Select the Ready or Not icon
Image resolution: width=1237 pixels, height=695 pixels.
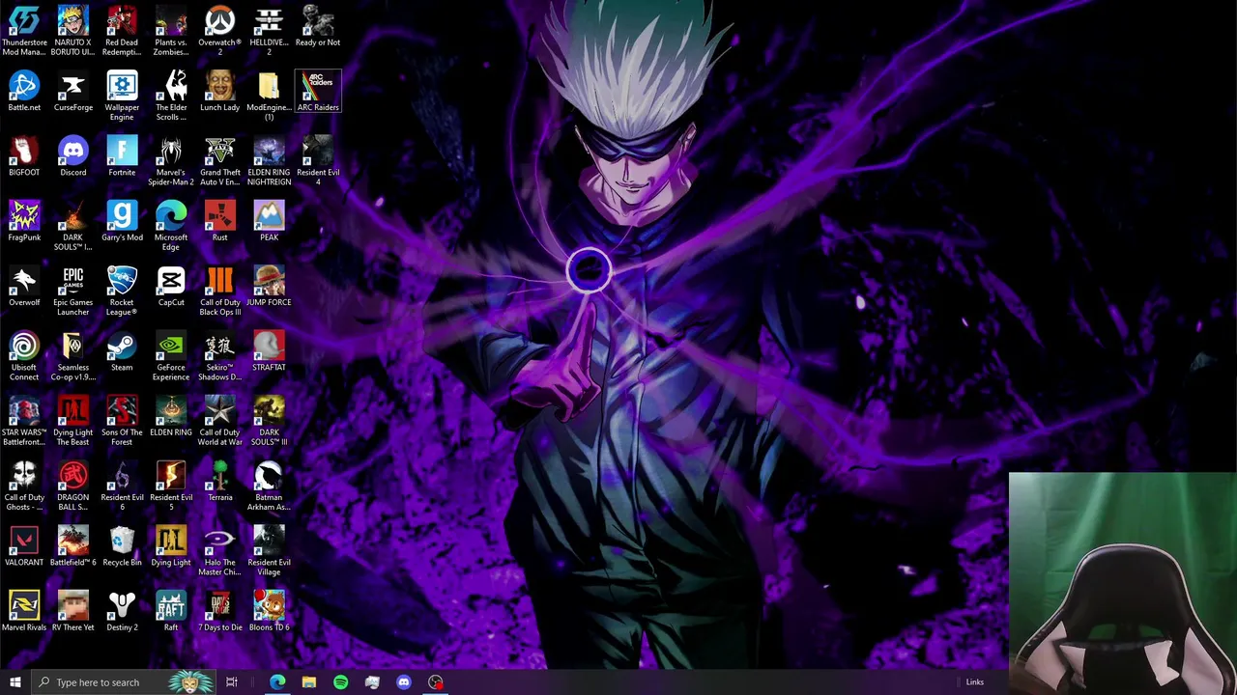(x=318, y=27)
